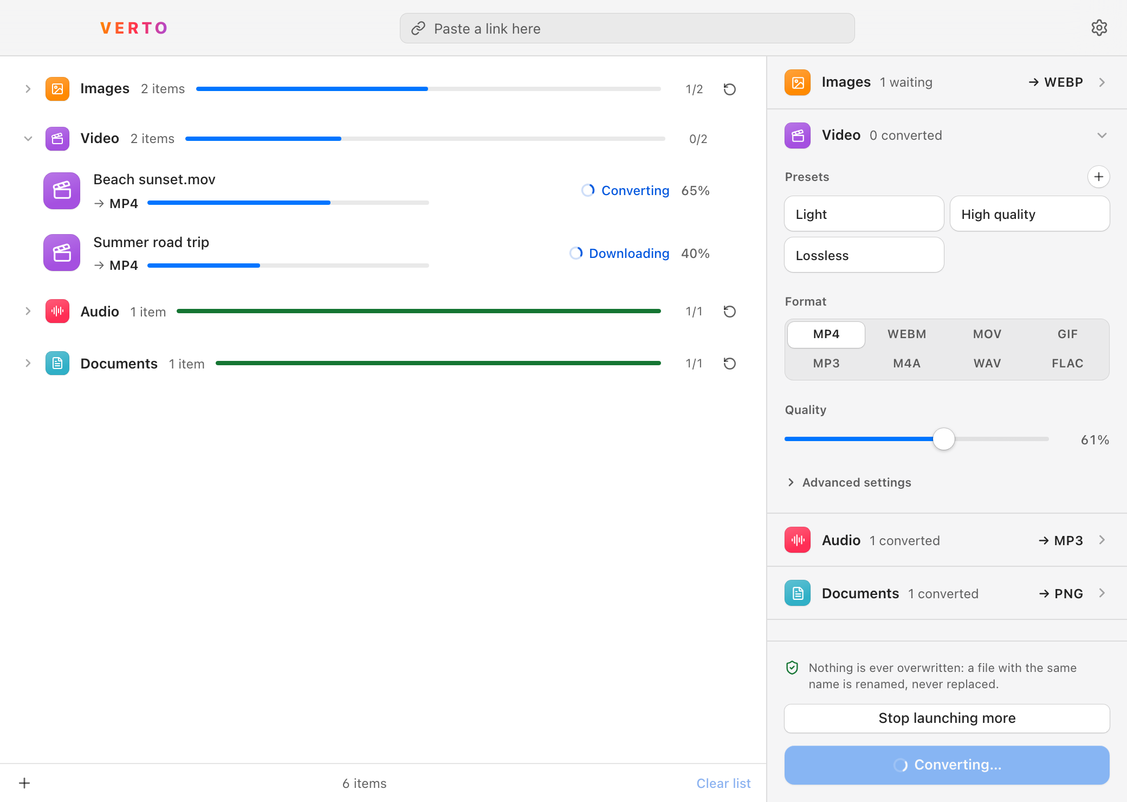Click the 0/2 Video progress count

698,139
